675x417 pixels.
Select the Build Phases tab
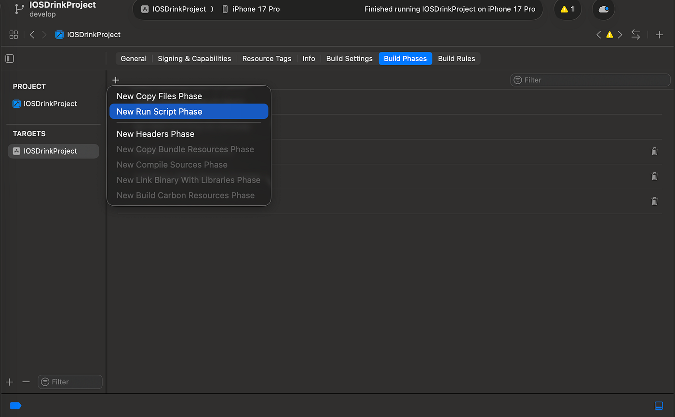click(405, 59)
